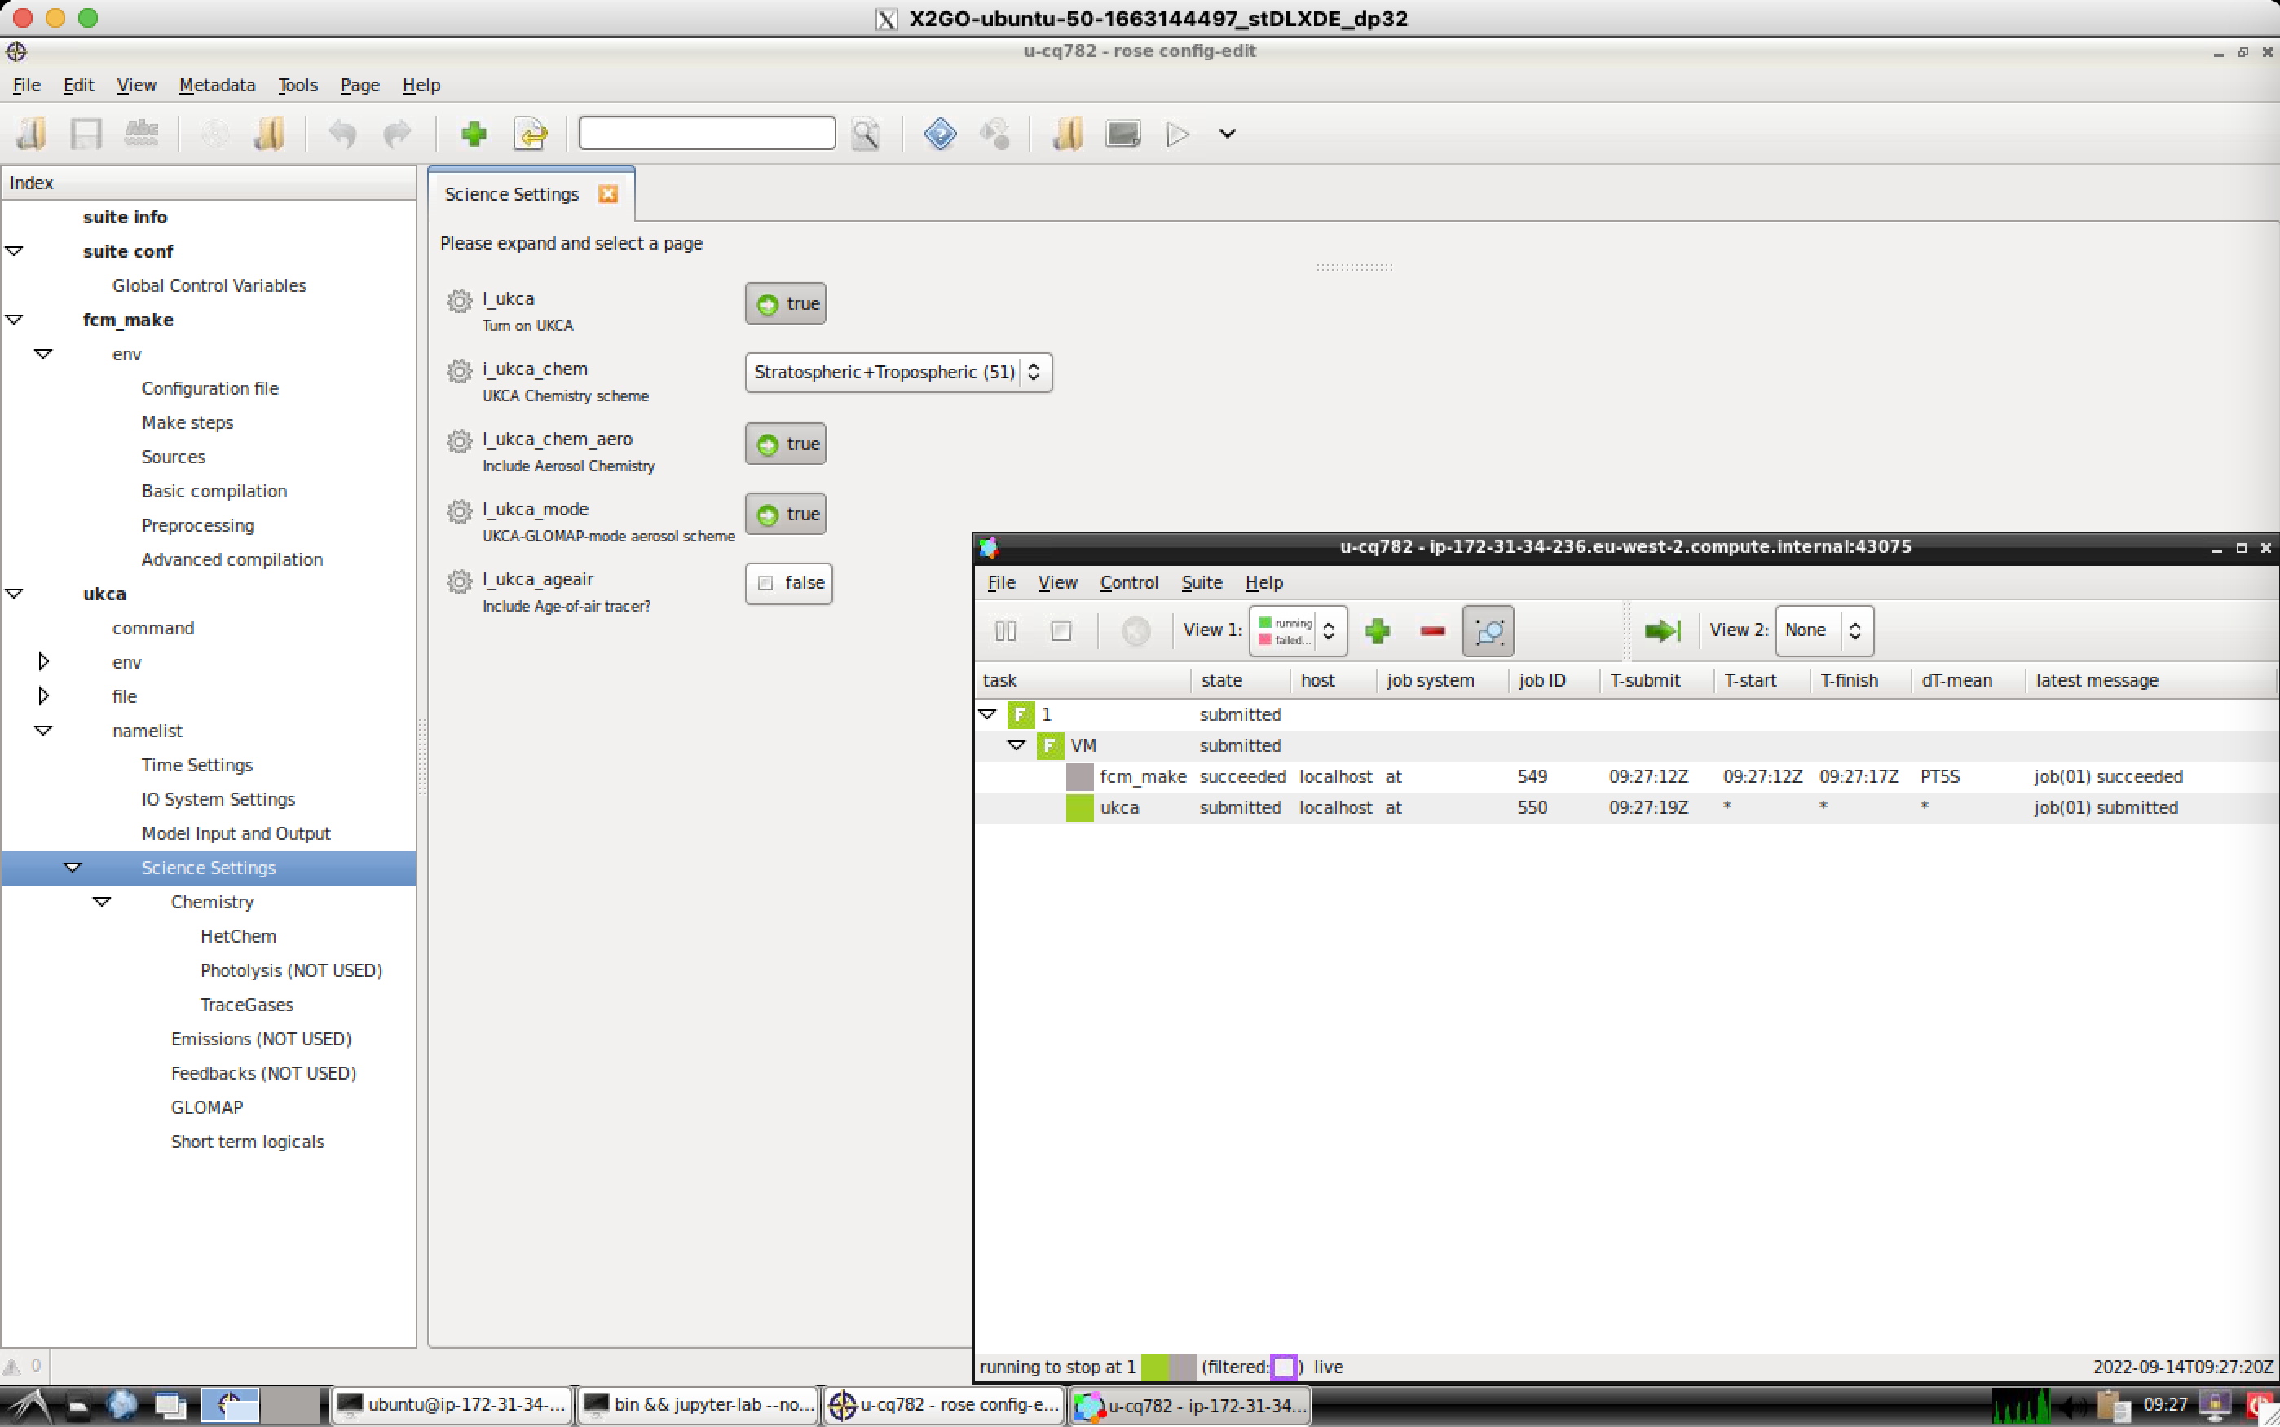The image size is (2280, 1427).
Task: Click the Redo arrow icon
Action: (x=397, y=134)
